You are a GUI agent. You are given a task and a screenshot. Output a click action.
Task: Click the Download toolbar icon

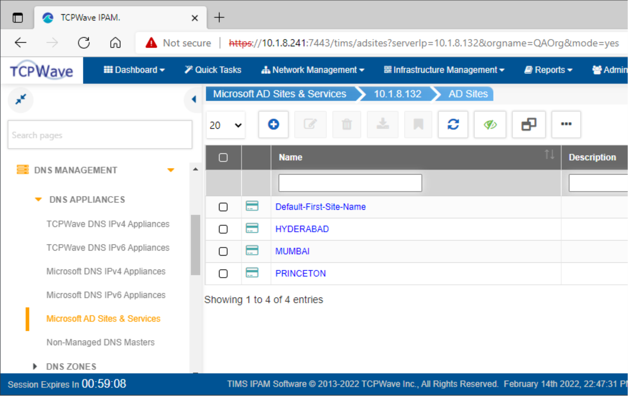(383, 124)
